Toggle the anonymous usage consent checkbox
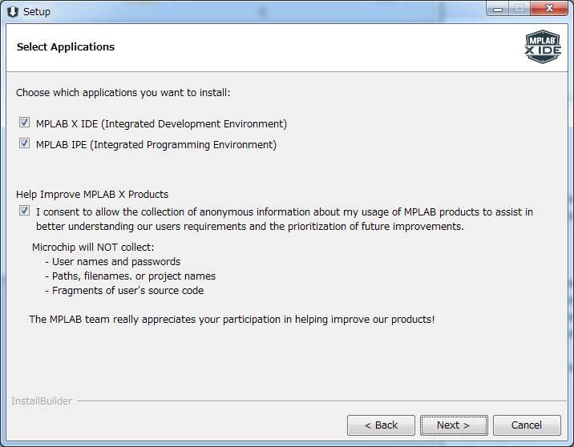Viewport: 574px width, 447px height. (25, 211)
